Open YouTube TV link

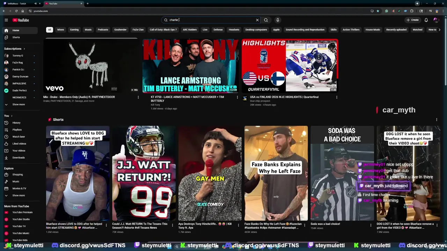(20, 226)
